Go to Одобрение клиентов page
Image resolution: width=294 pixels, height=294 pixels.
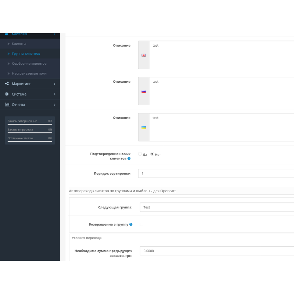tap(29, 64)
